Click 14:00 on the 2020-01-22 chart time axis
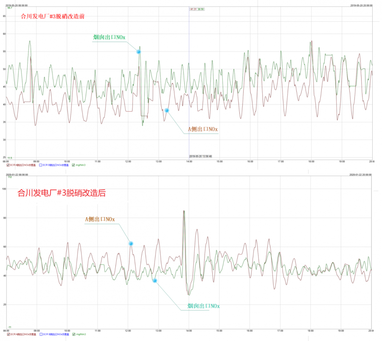 (189, 331)
